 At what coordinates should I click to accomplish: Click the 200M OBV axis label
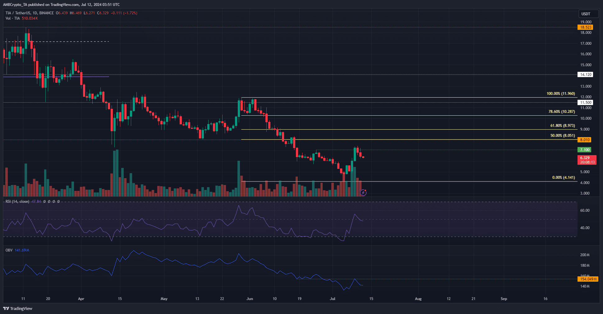tap(585, 255)
